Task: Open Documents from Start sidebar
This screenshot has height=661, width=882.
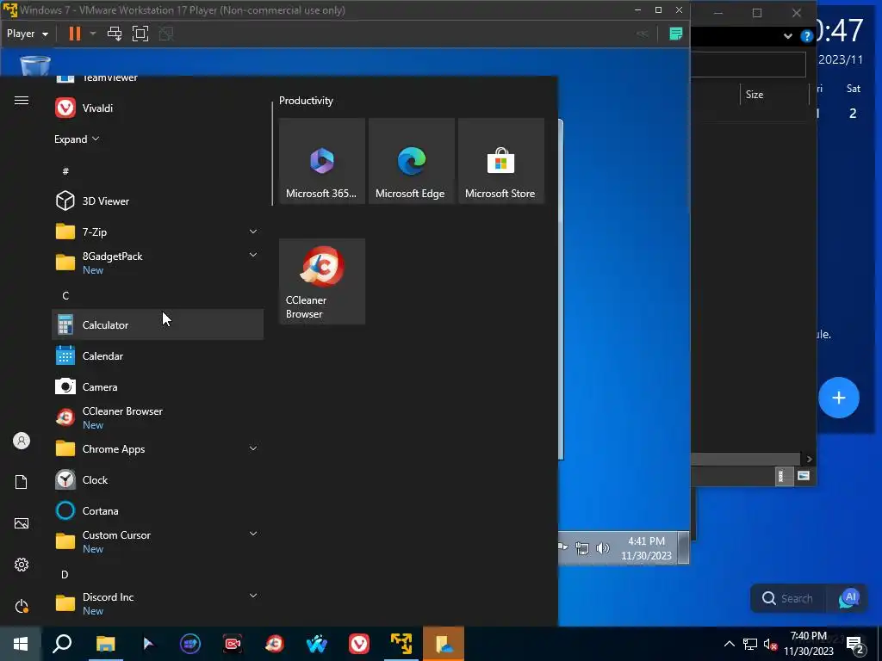Action: click(x=22, y=482)
